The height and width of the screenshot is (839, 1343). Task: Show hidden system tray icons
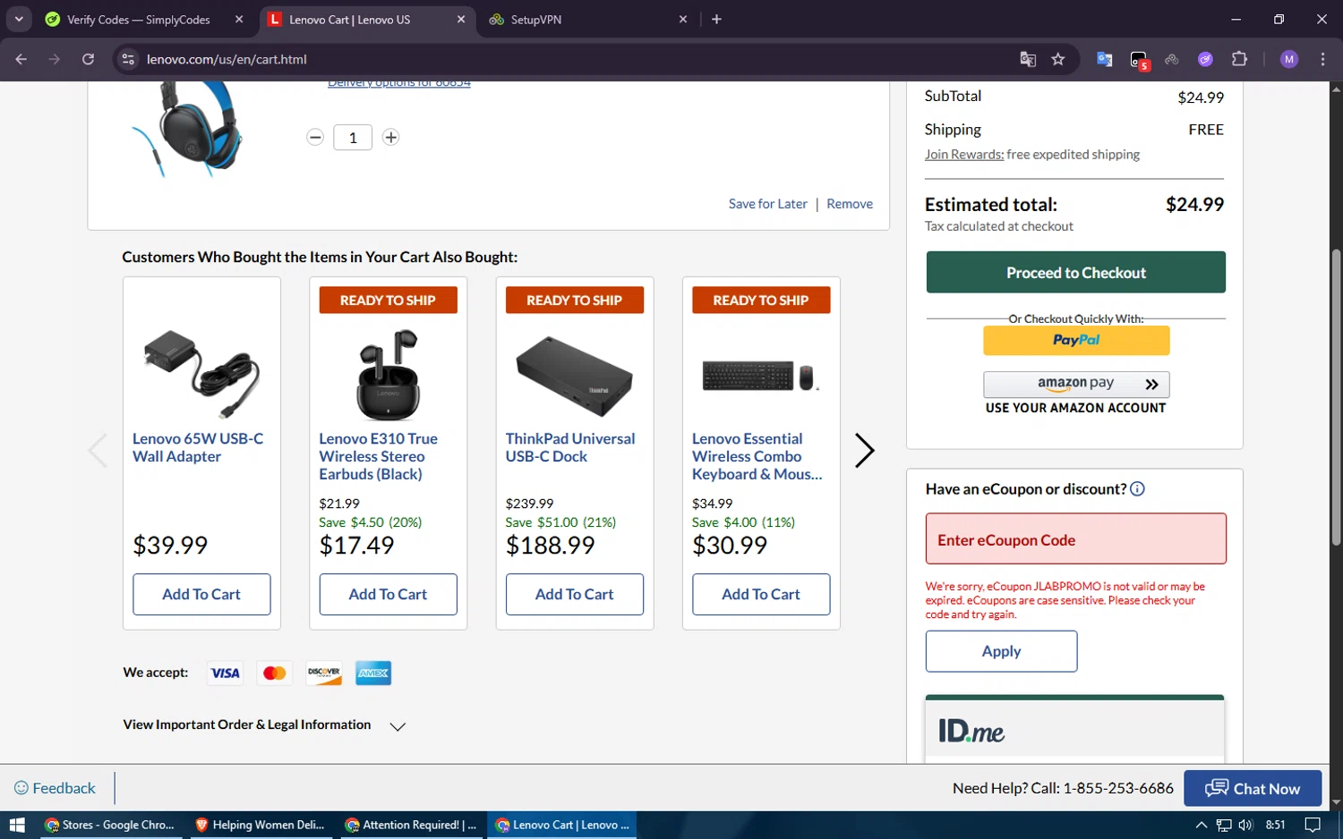coord(1201,825)
